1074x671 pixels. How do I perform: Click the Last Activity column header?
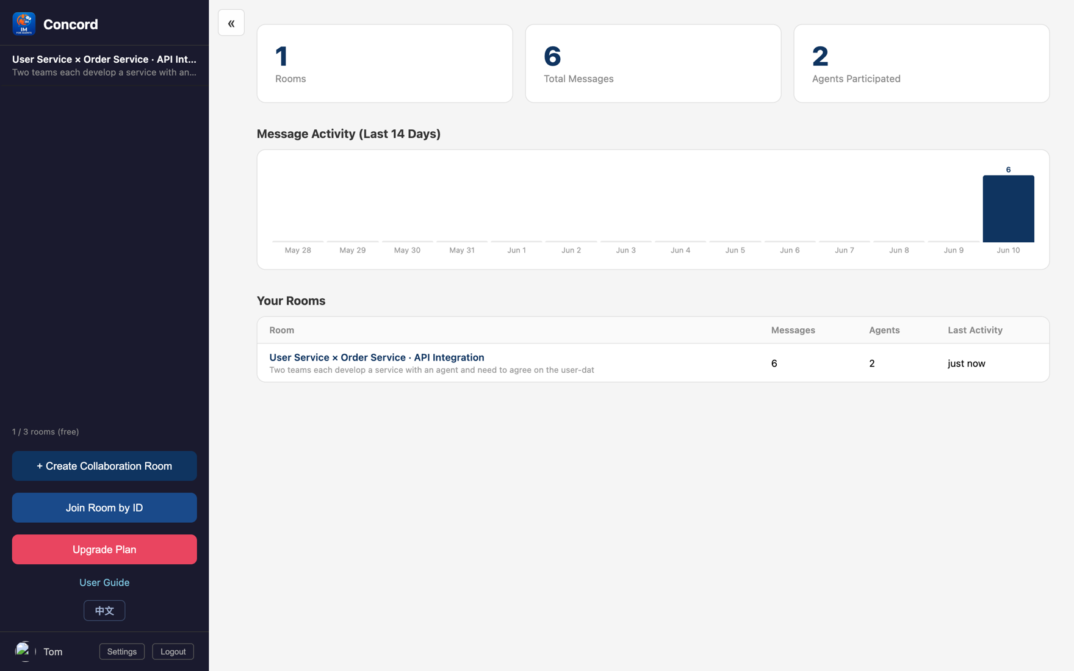point(975,330)
